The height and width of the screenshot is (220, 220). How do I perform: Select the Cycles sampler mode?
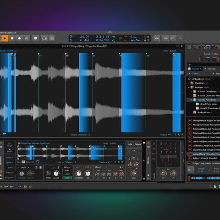pos(10,167)
